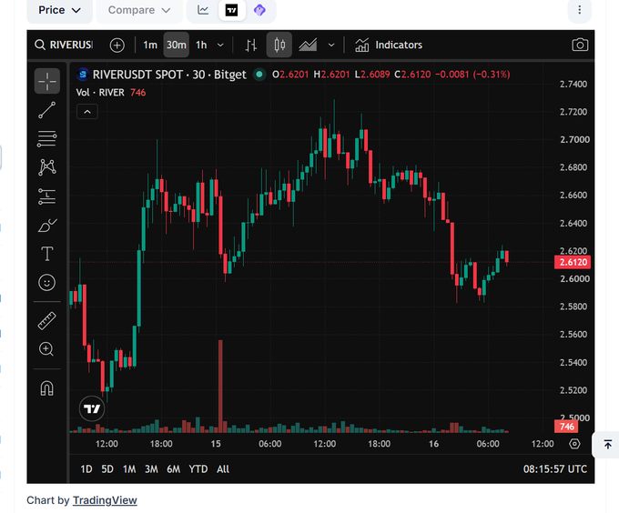The height and width of the screenshot is (513, 619).
Task: Select the Text annotation tool
Action: [47, 254]
